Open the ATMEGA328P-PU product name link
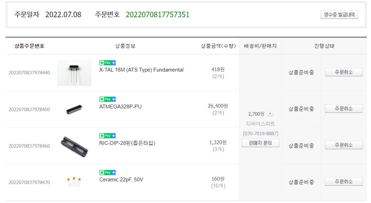371x203 pixels. click(120, 107)
